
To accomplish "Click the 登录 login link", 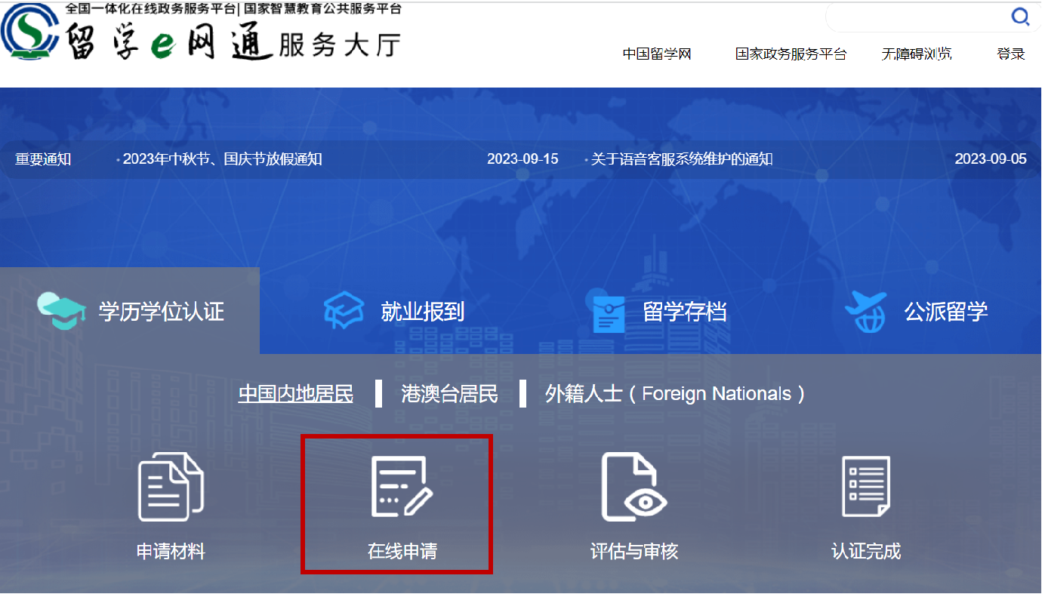I will point(1010,54).
